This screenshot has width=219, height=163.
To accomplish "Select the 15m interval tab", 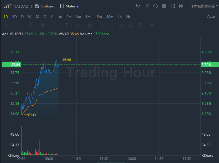I will click(98, 17).
